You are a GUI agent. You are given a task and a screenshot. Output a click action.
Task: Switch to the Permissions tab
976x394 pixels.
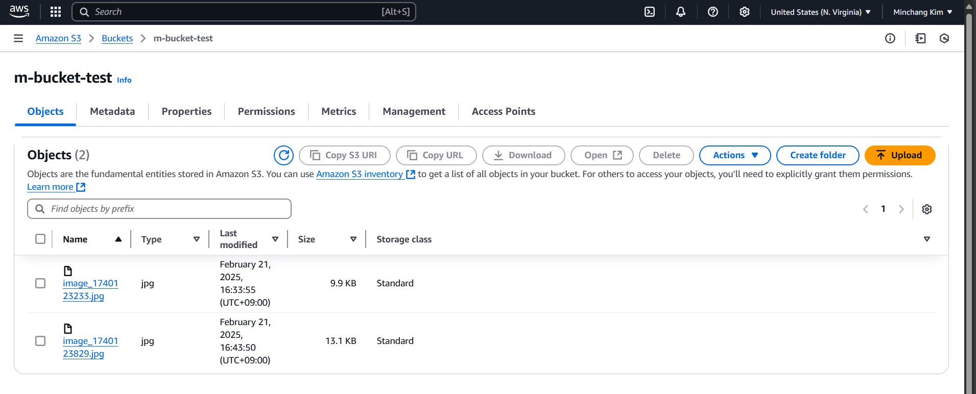266,111
